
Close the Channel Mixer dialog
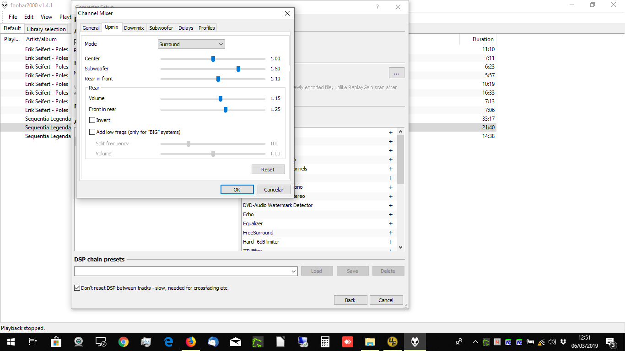point(287,13)
